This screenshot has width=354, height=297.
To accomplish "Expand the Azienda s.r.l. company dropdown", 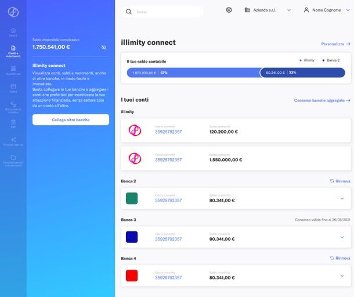I will click(289, 10).
